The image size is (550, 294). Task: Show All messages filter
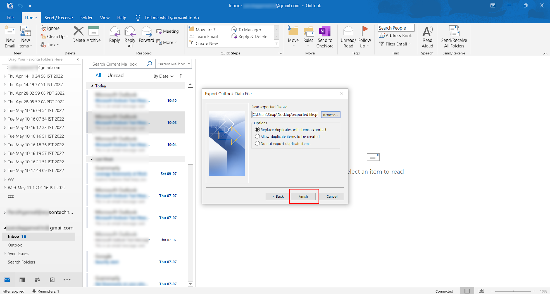(98, 75)
